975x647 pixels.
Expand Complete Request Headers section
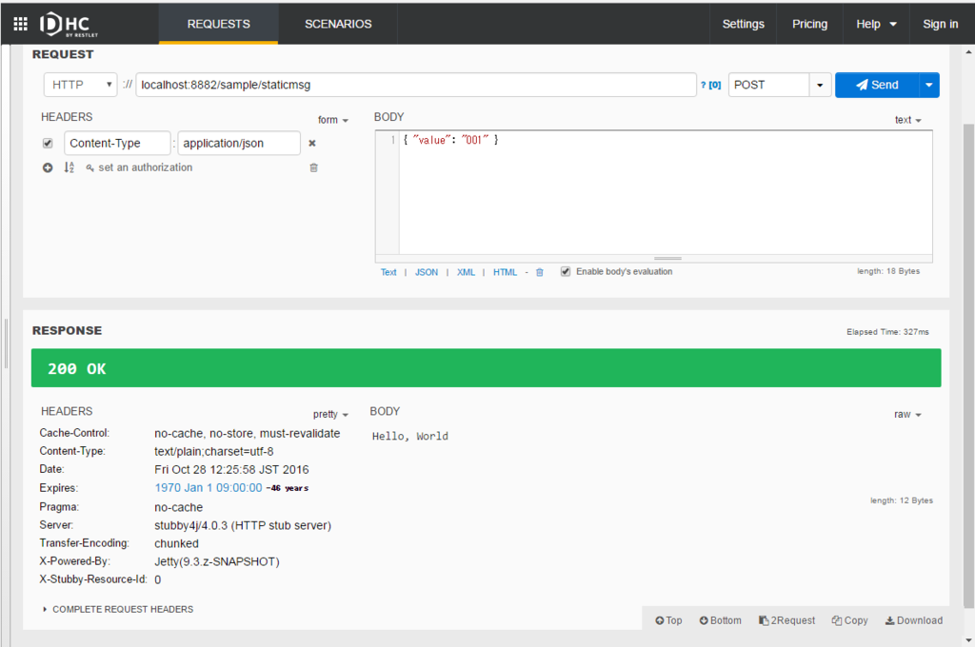click(117, 609)
